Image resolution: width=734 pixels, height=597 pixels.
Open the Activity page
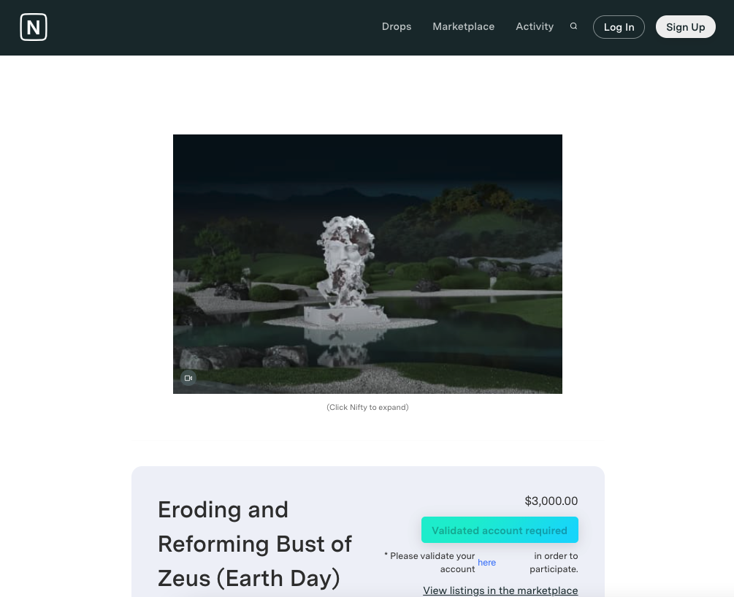535,27
